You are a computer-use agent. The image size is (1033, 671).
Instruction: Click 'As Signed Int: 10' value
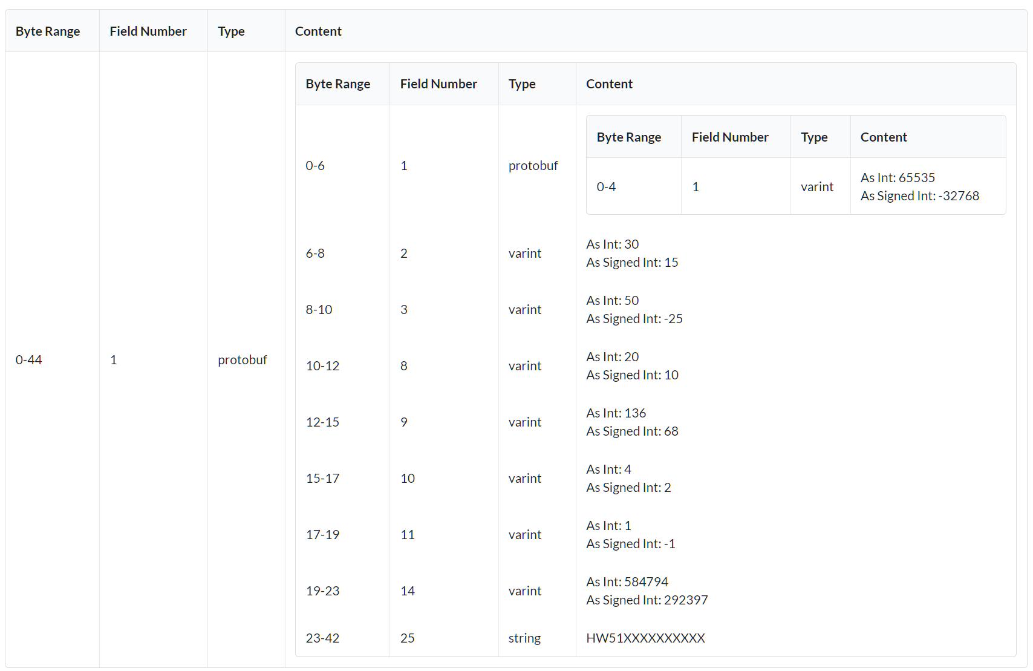click(x=632, y=375)
